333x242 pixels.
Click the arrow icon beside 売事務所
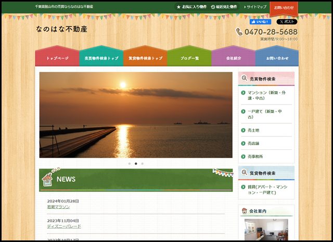click(244, 157)
